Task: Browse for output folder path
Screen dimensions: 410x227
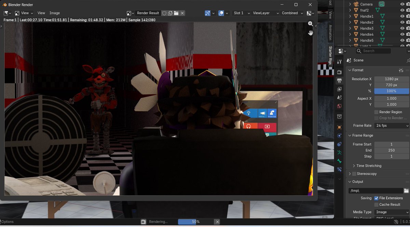Action: point(406,191)
